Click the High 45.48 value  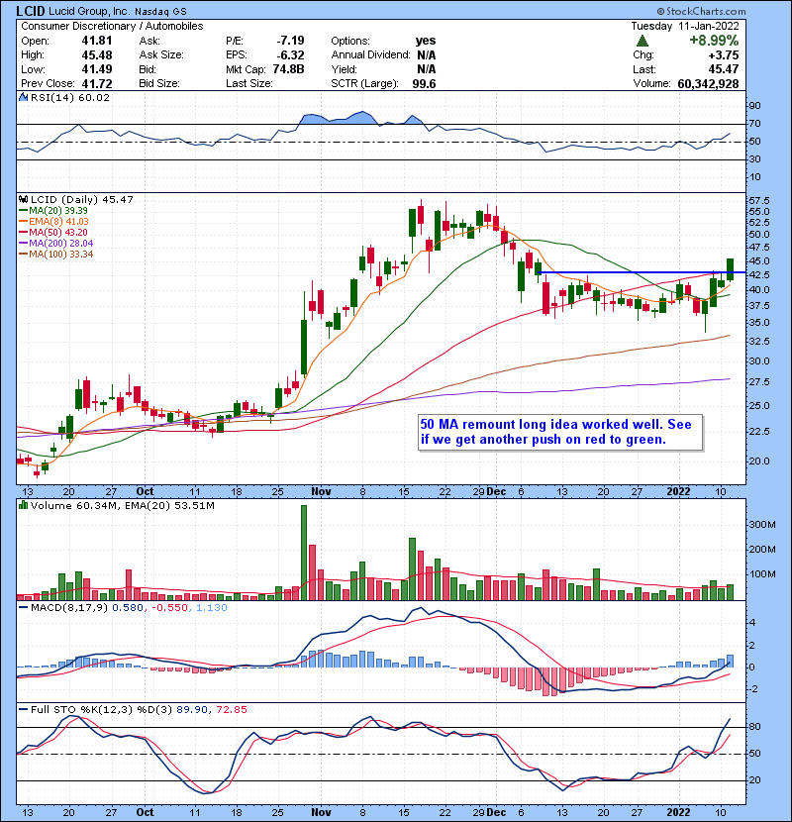97,55
